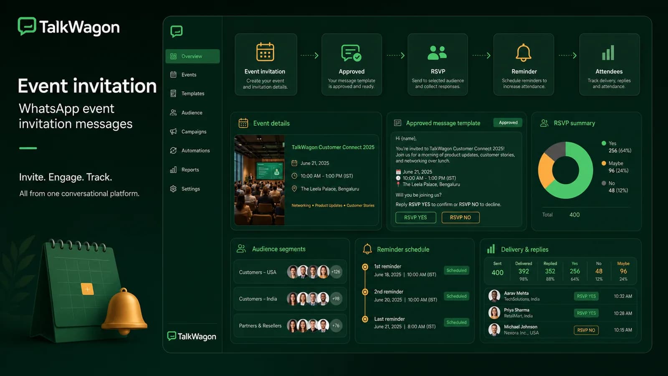Click the RSVP YES button in template
The height and width of the screenshot is (376, 668).
(416, 217)
